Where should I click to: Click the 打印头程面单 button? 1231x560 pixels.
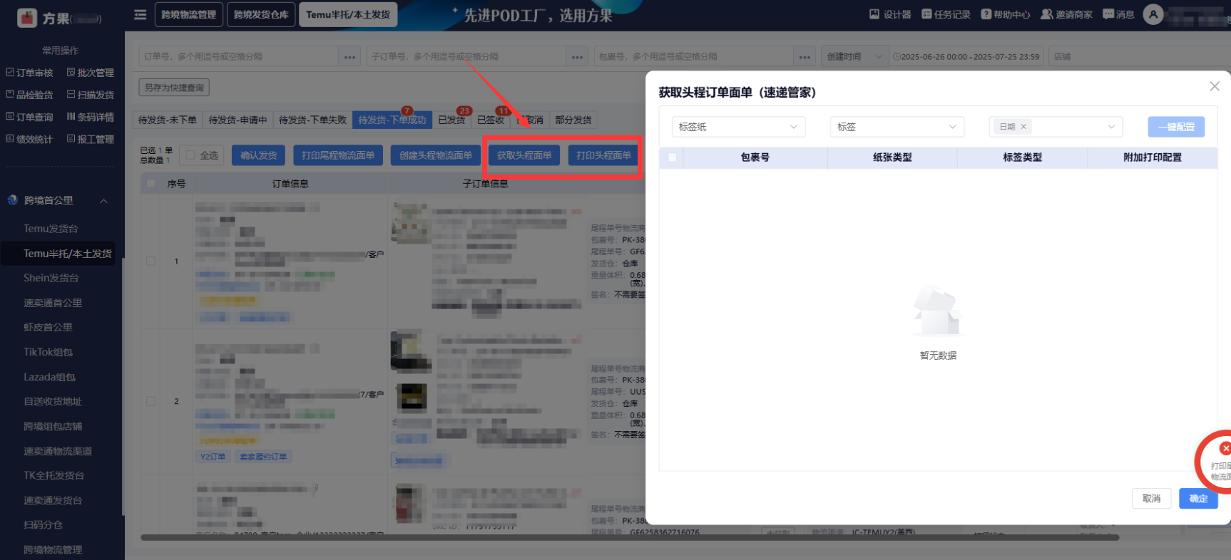pos(604,155)
